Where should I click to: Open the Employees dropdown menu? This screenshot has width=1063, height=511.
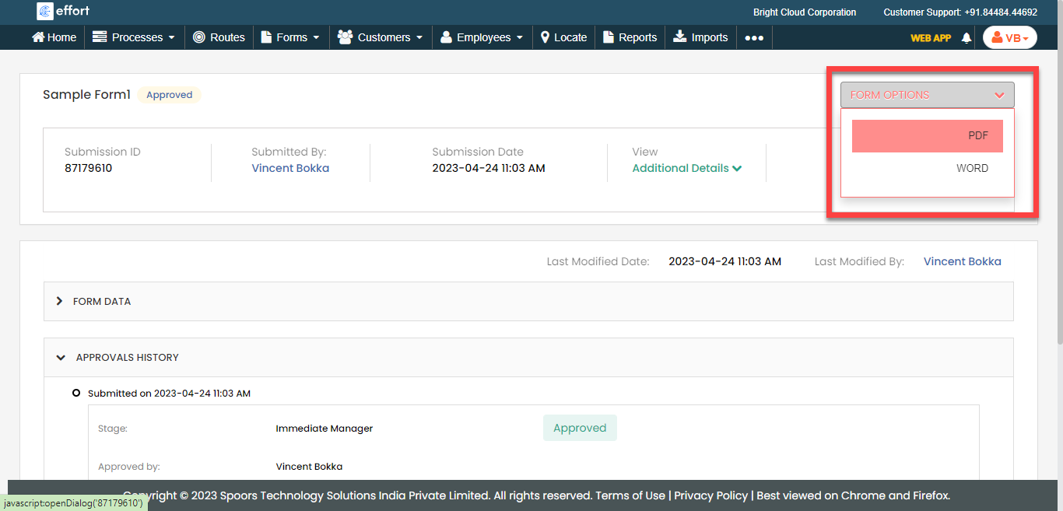482,37
